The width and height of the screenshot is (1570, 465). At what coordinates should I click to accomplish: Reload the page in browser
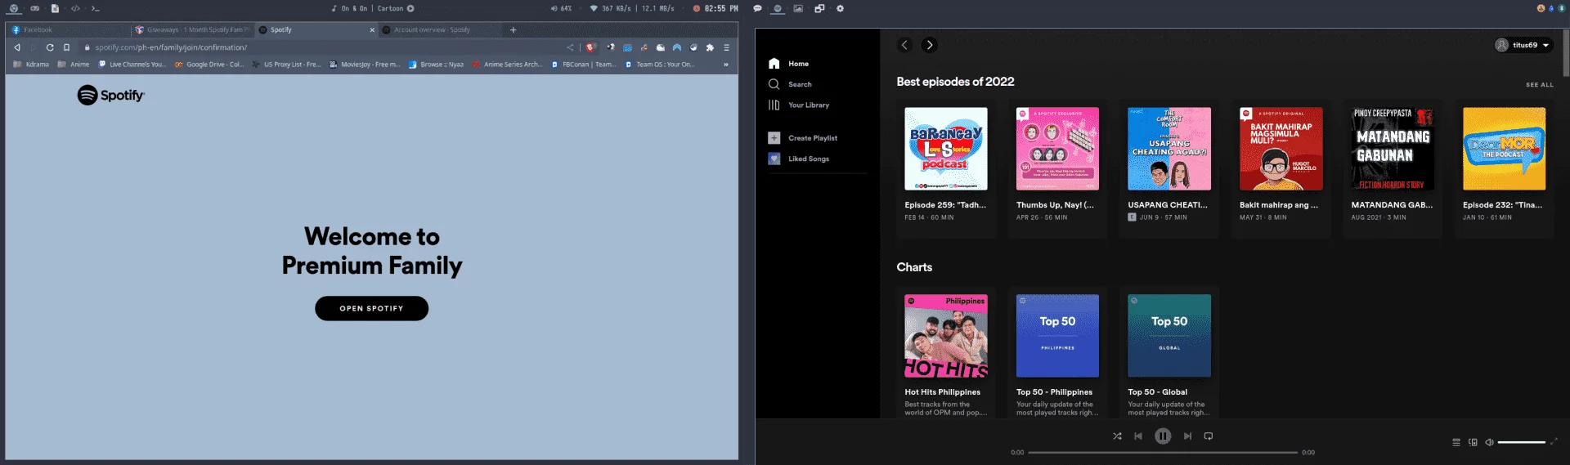click(50, 47)
